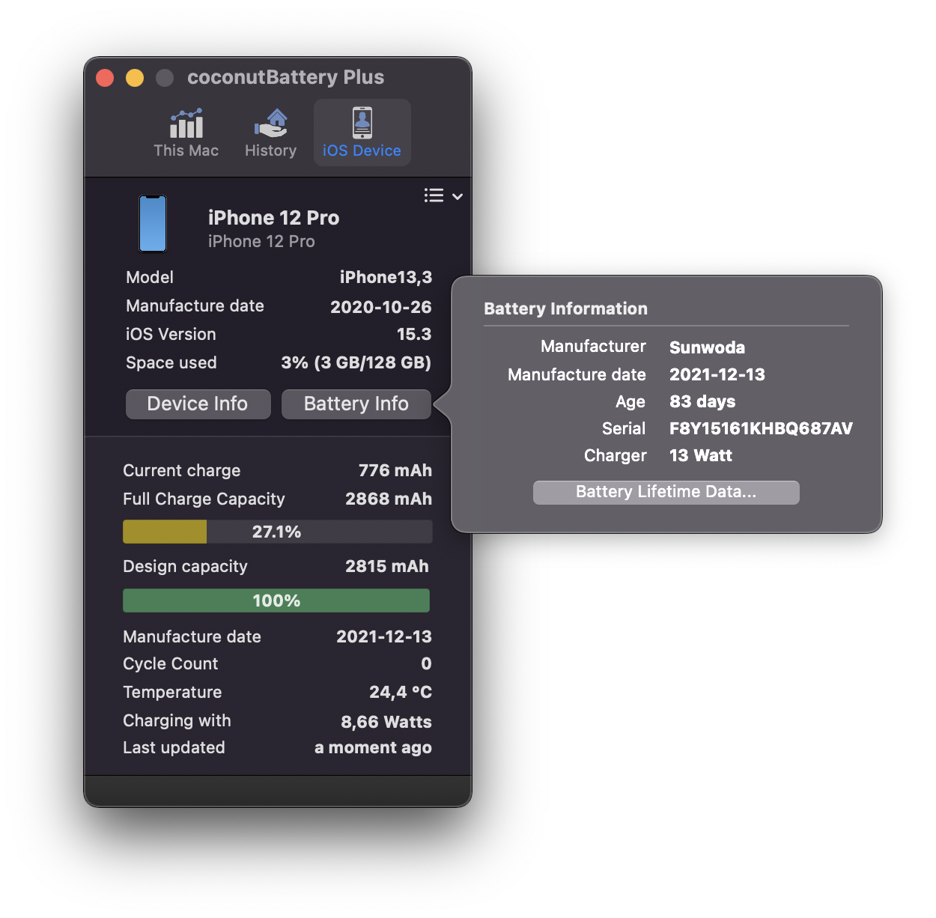
Task: Select the iOS Device tab icon
Action: tap(362, 124)
